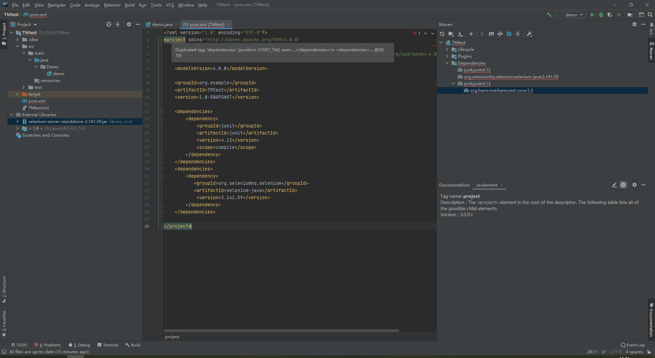The height and width of the screenshot is (358, 655).
Task: Generate sources and update folders in Maven
Action: pyautogui.click(x=451, y=34)
